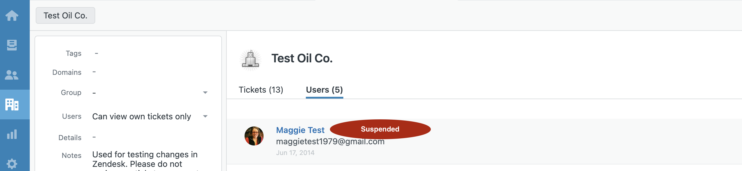
Task: Select the Users (5) tab
Action: pyautogui.click(x=324, y=90)
